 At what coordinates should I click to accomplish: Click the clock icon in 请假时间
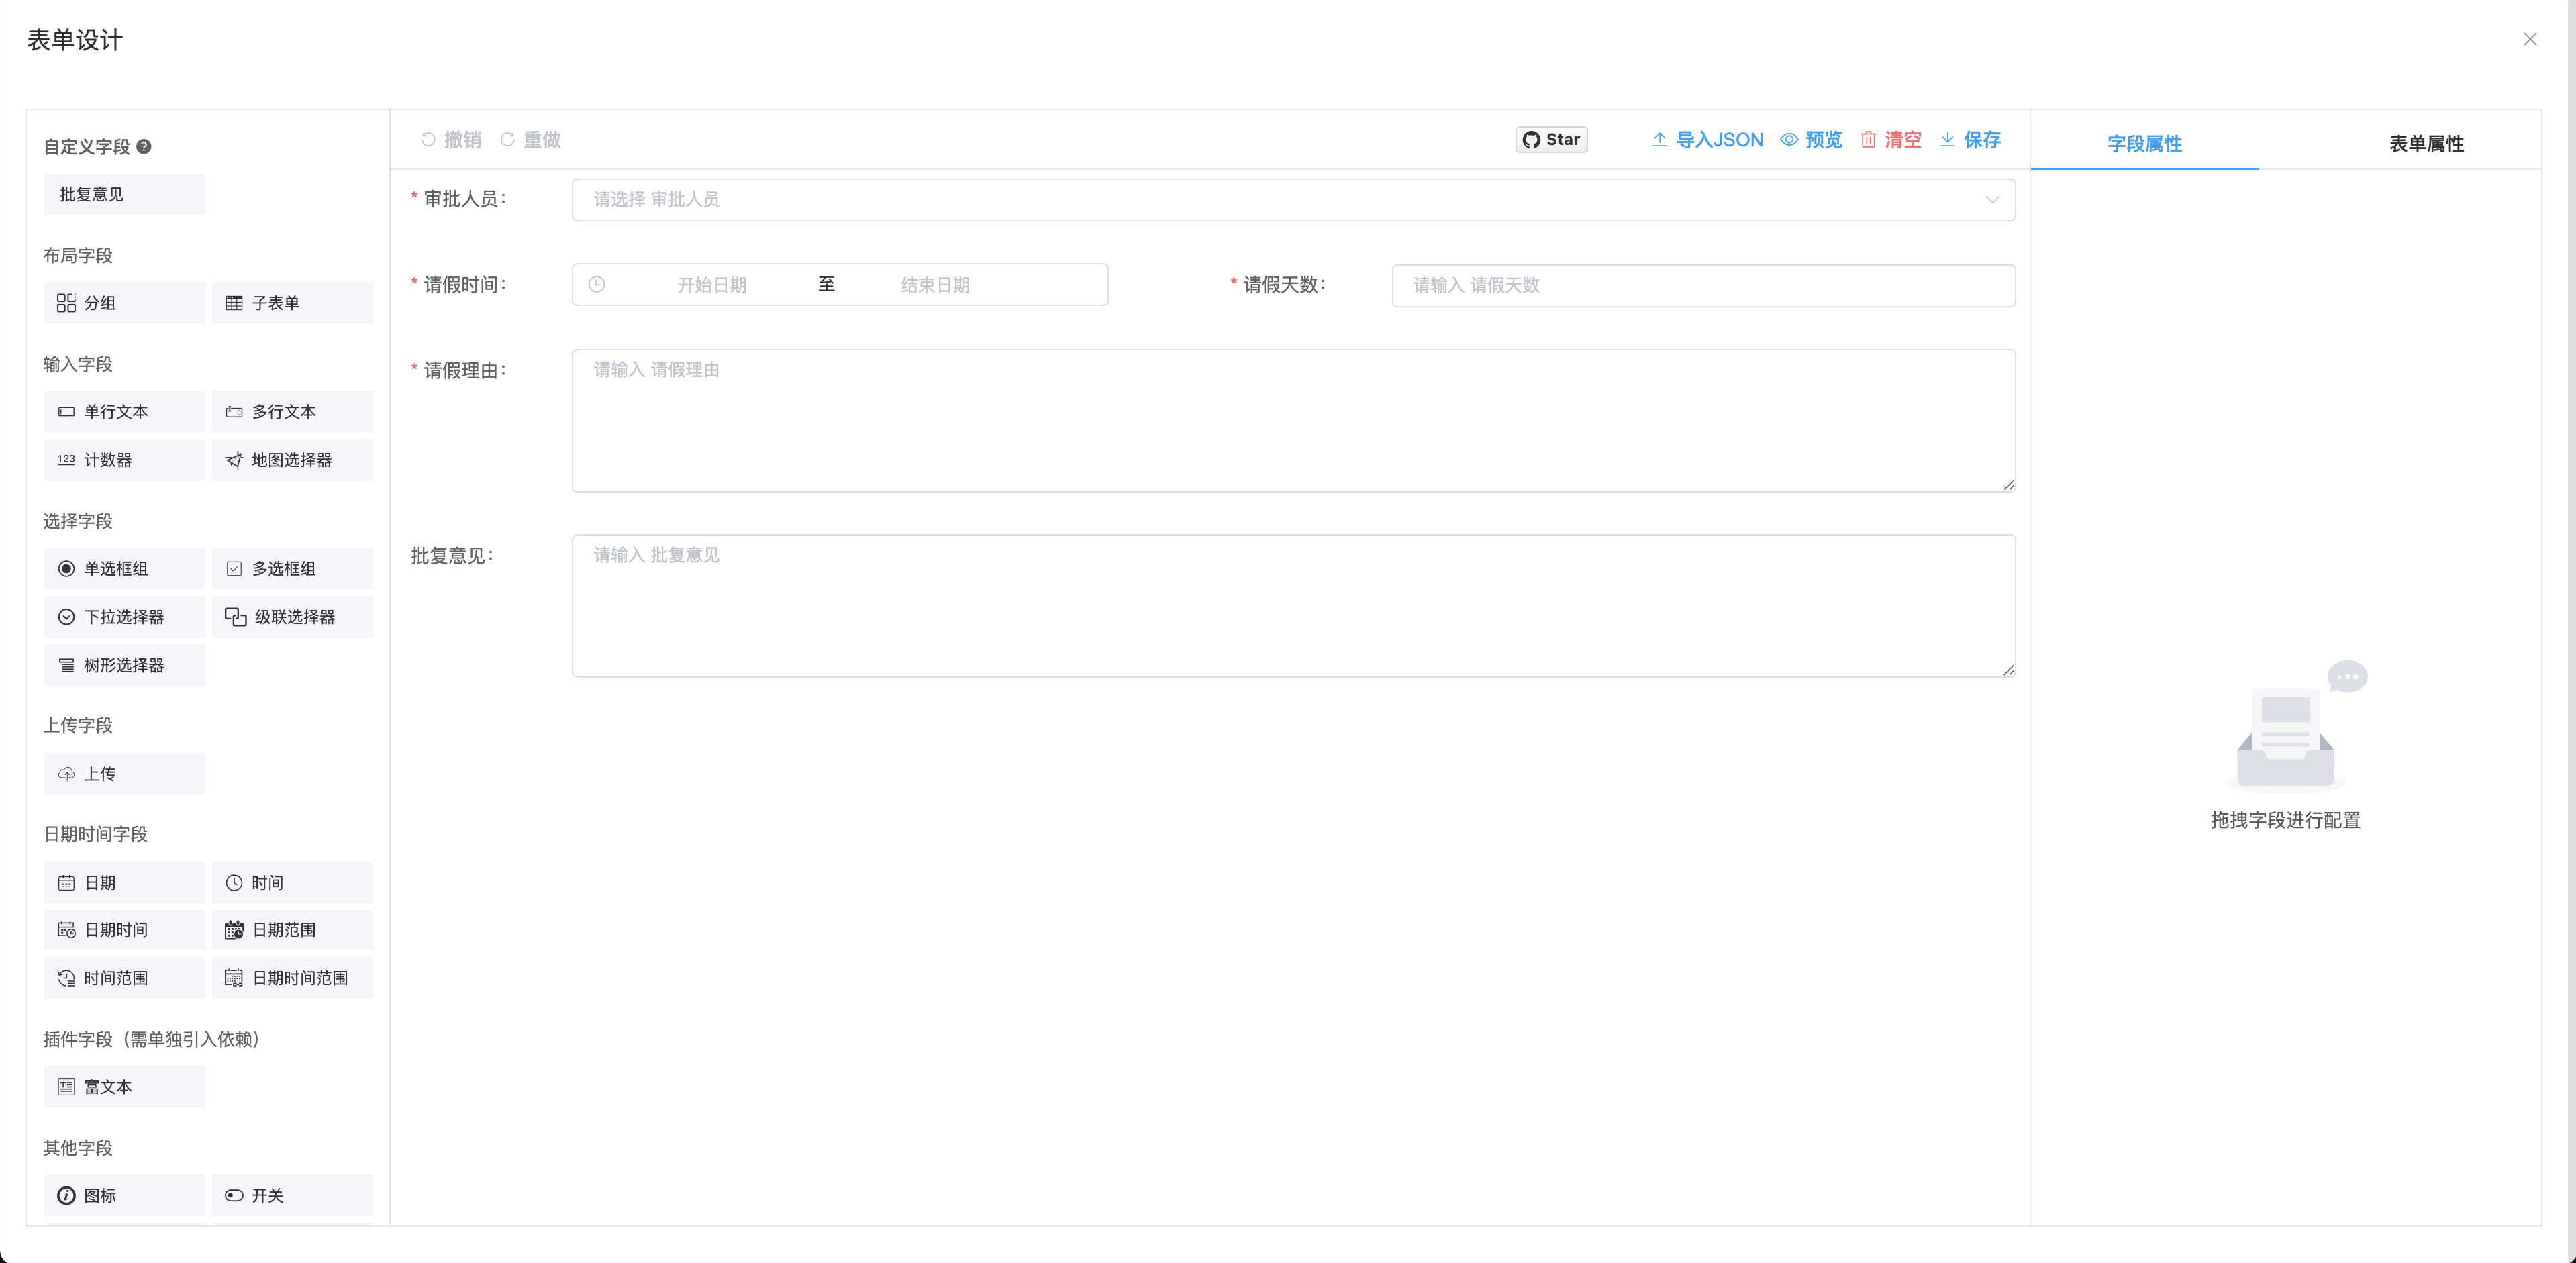click(x=597, y=285)
